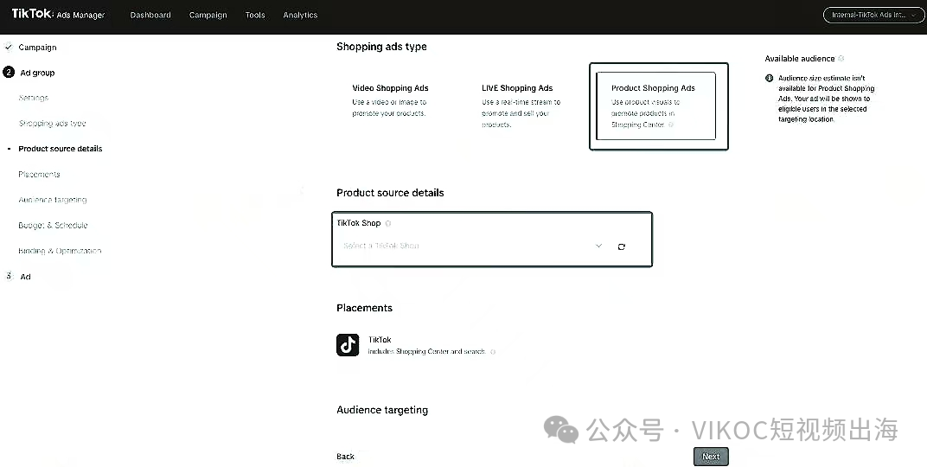Click the notice icon beside audience size estimate

tap(769, 78)
